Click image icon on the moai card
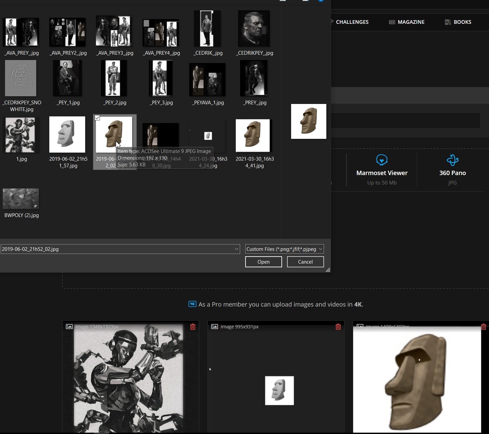489x434 pixels. (360, 326)
